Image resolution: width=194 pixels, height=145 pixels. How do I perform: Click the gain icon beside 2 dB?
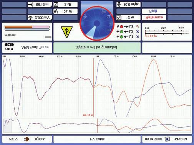pos(56,5)
